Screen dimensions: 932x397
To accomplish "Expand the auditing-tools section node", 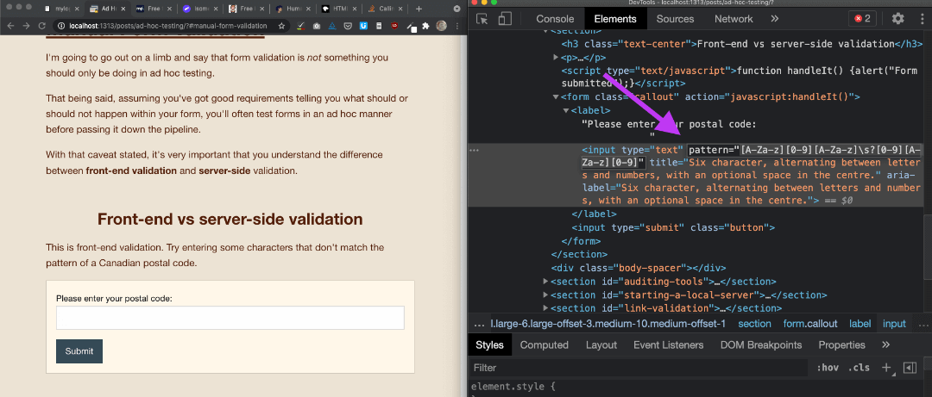I will 545,281.
